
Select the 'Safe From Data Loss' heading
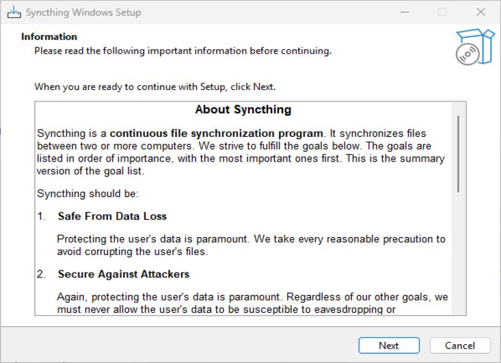click(x=112, y=216)
